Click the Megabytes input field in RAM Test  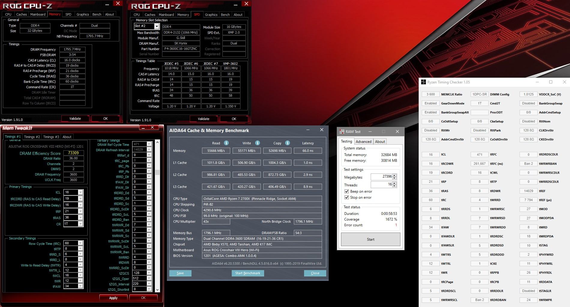382,177
